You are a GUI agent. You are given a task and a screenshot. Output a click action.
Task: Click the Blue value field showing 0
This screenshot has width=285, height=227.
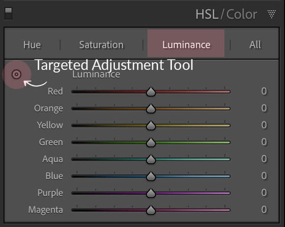coord(264,176)
